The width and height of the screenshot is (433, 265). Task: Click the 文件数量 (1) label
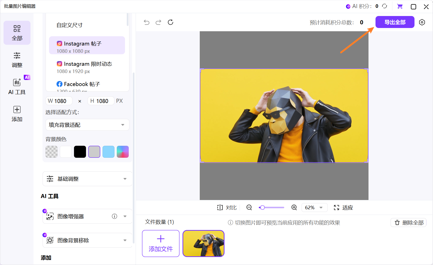coord(159,222)
